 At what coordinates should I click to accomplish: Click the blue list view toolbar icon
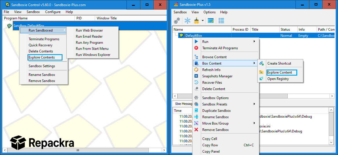pyautogui.click(x=221, y=21)
